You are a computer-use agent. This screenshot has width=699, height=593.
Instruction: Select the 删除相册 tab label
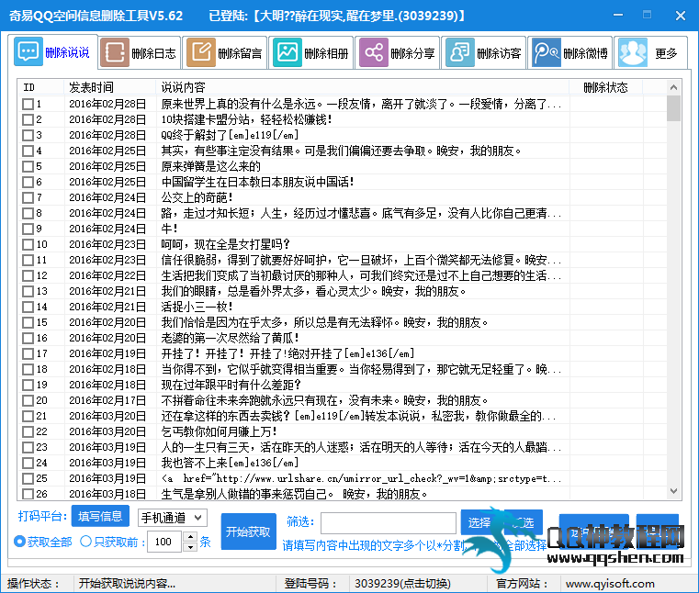click(326, 54)
